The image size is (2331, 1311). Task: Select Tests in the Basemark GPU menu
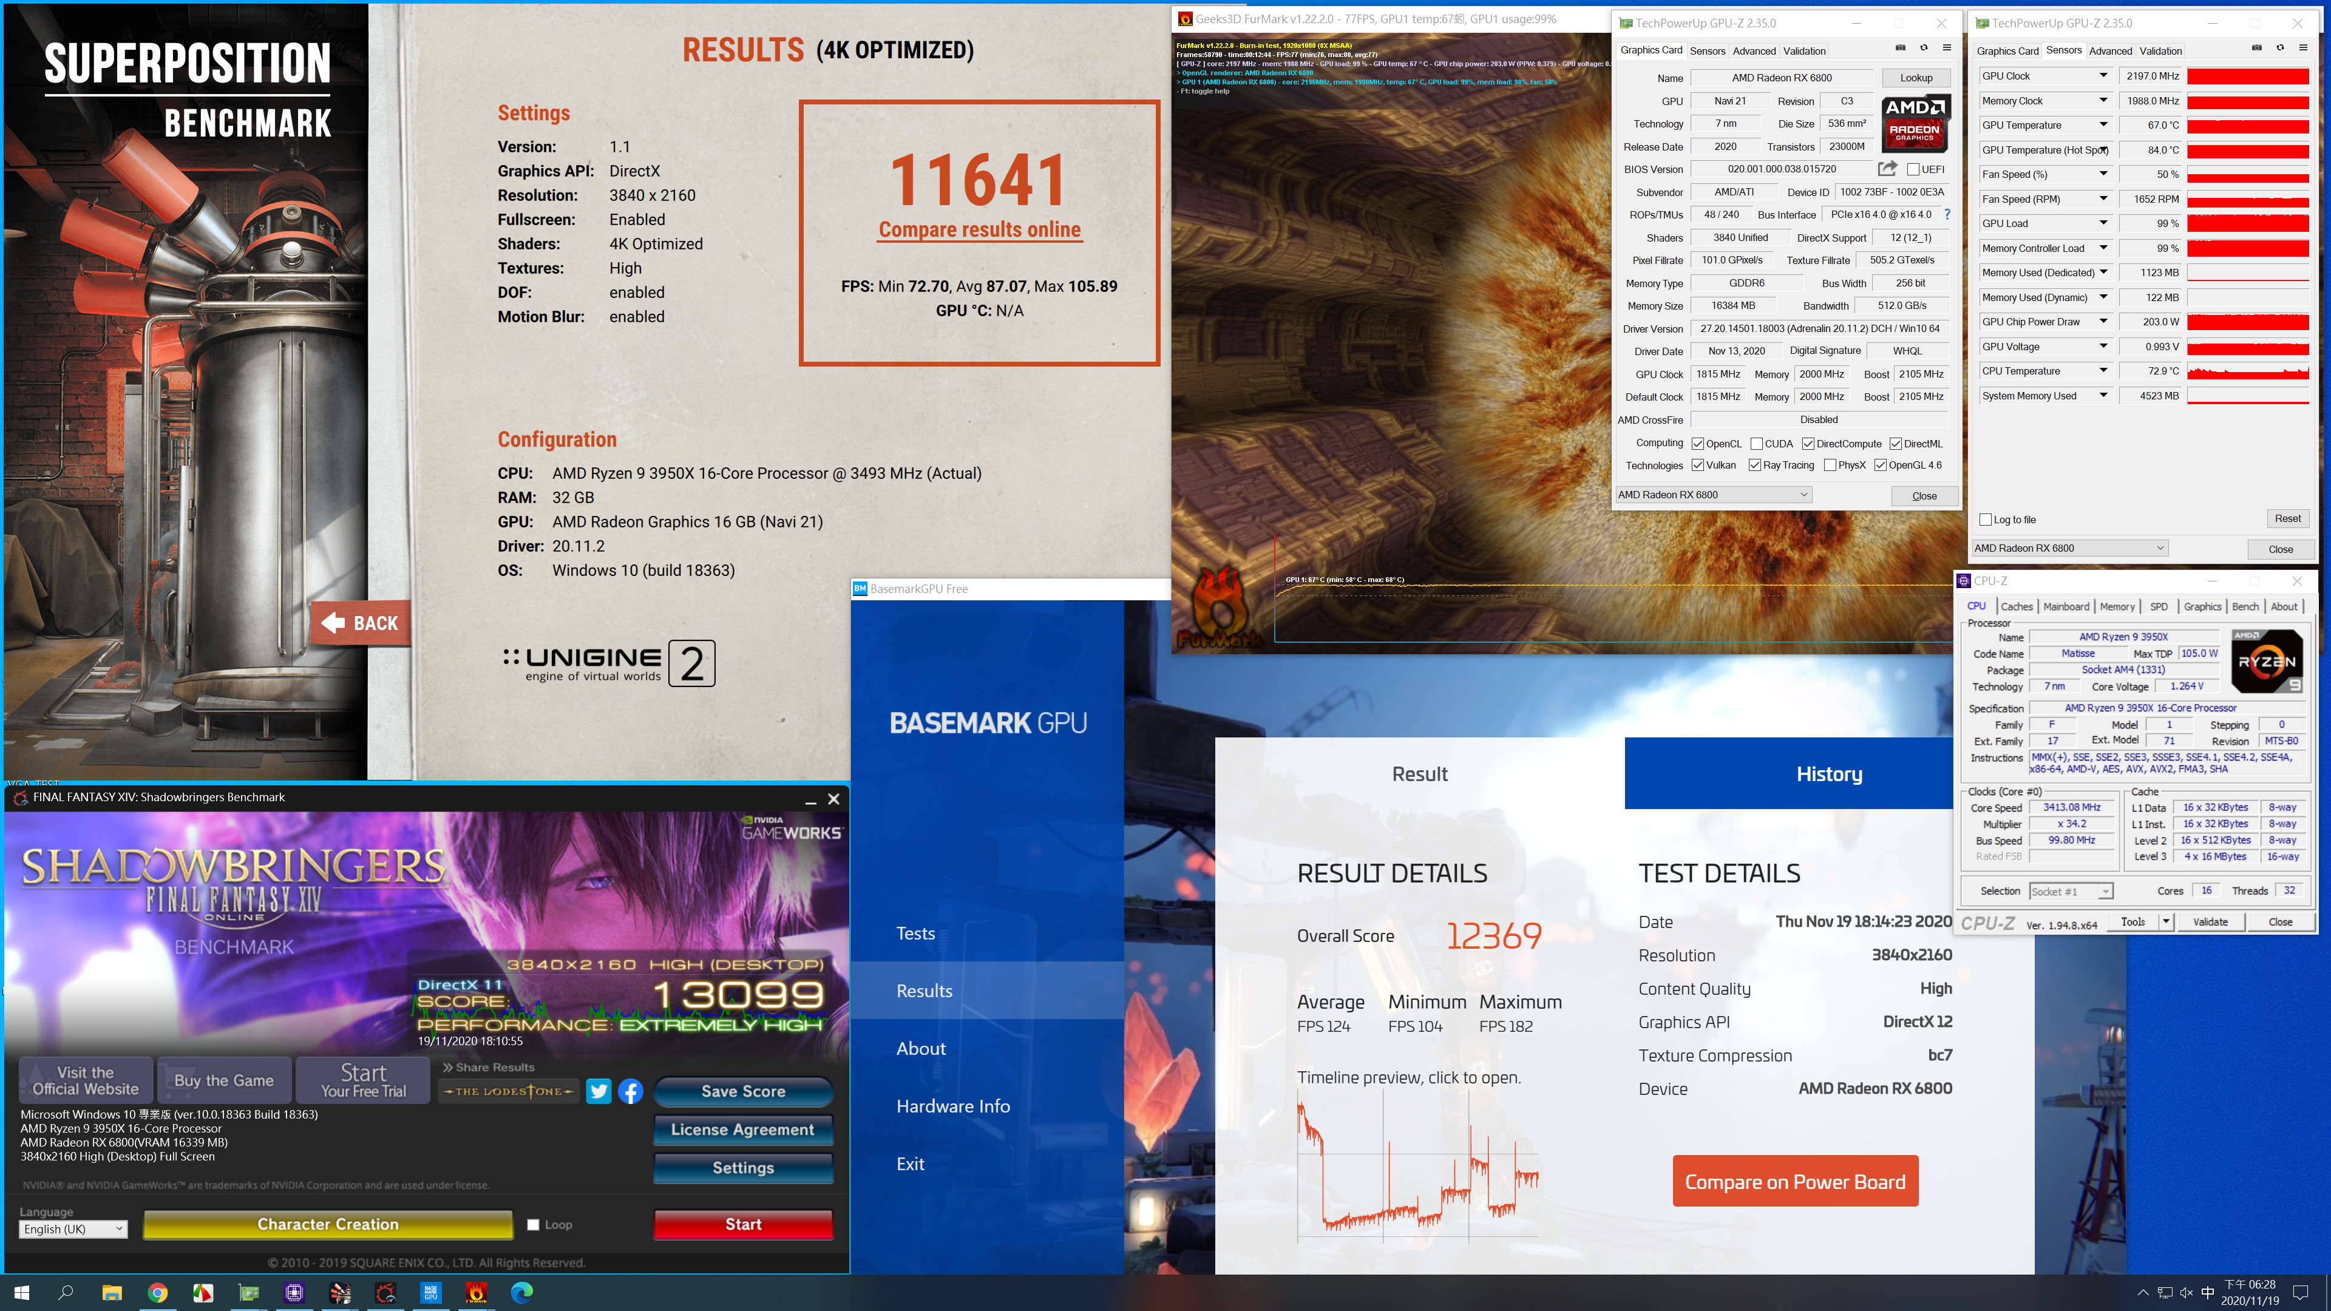click(915, 933)
